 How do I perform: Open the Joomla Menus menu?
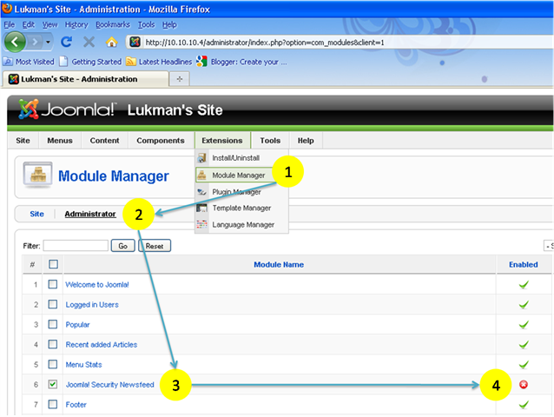tap(60, 140)
